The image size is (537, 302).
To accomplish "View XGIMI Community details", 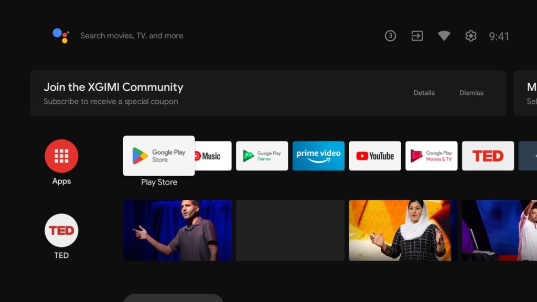I will click(x=424, y=93).
